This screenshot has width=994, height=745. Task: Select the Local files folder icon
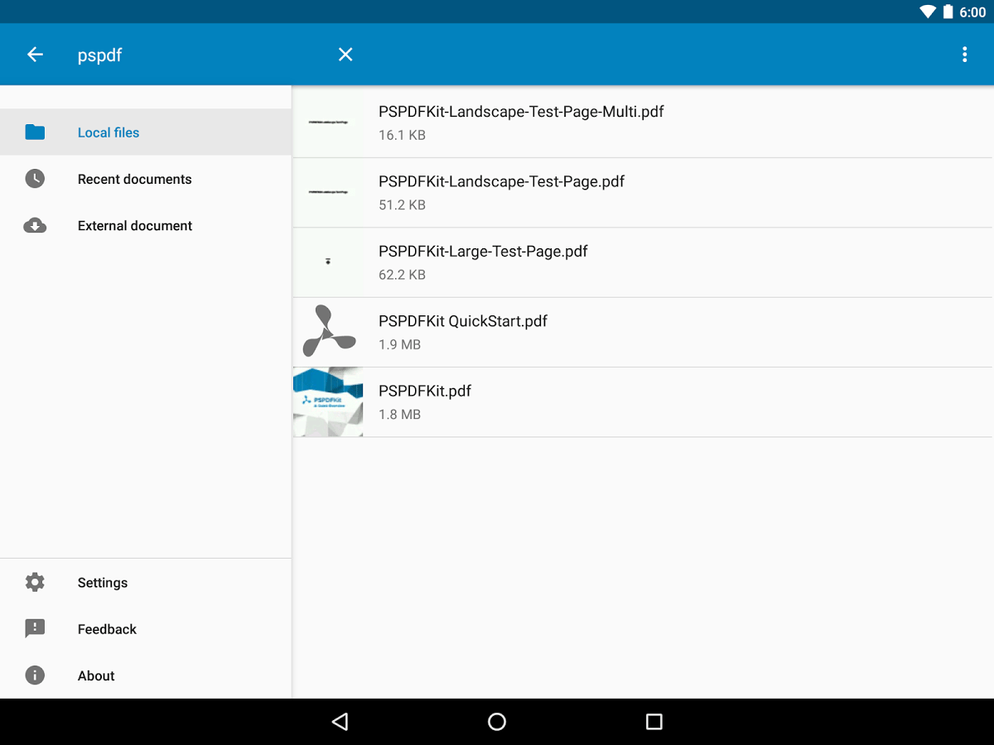(35, 132)
